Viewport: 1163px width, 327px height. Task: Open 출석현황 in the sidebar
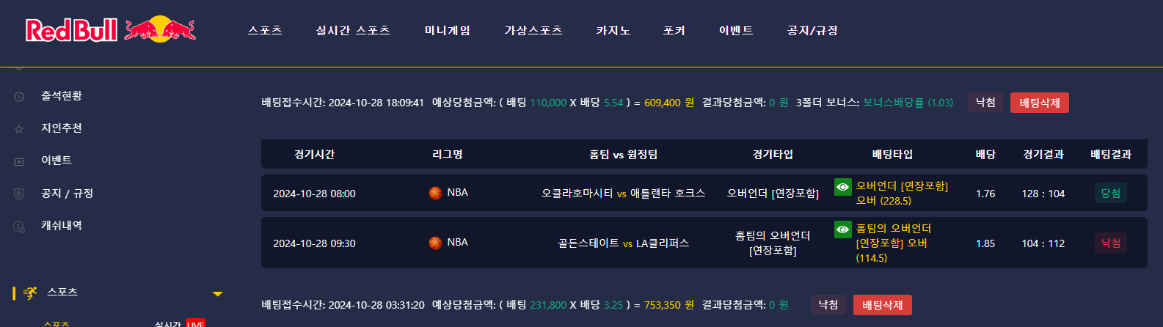click(x=62, y=96)
